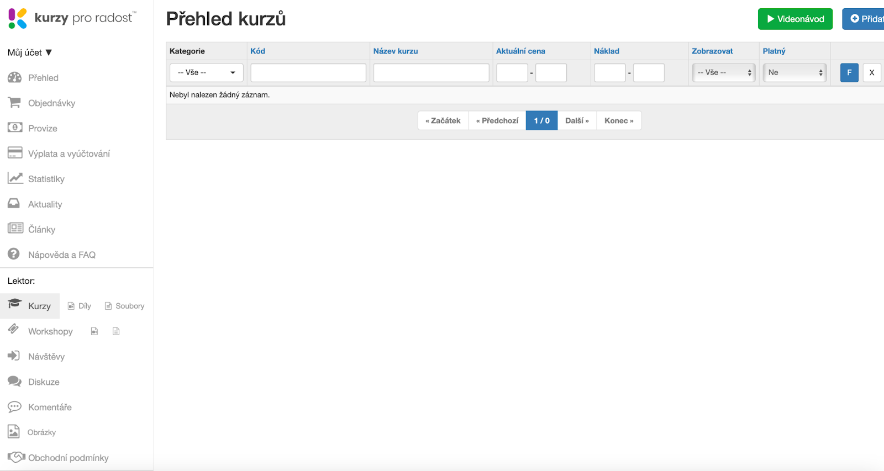Image resolution: width=884 pixels, height=471 pixels.
Task: Open the Kategorie filter dropdown
Action: pos(207,72)
